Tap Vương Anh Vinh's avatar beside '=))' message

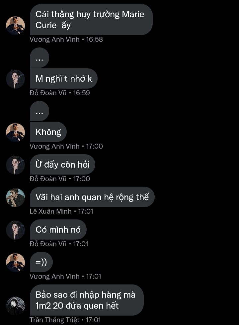[x=15, y=262]
